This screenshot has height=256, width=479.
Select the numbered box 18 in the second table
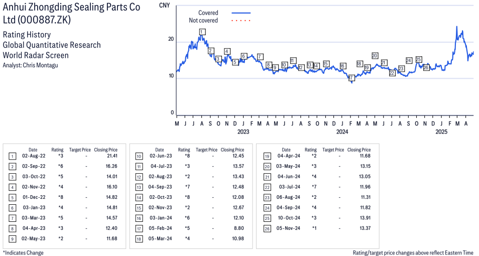tap(139, 239)
